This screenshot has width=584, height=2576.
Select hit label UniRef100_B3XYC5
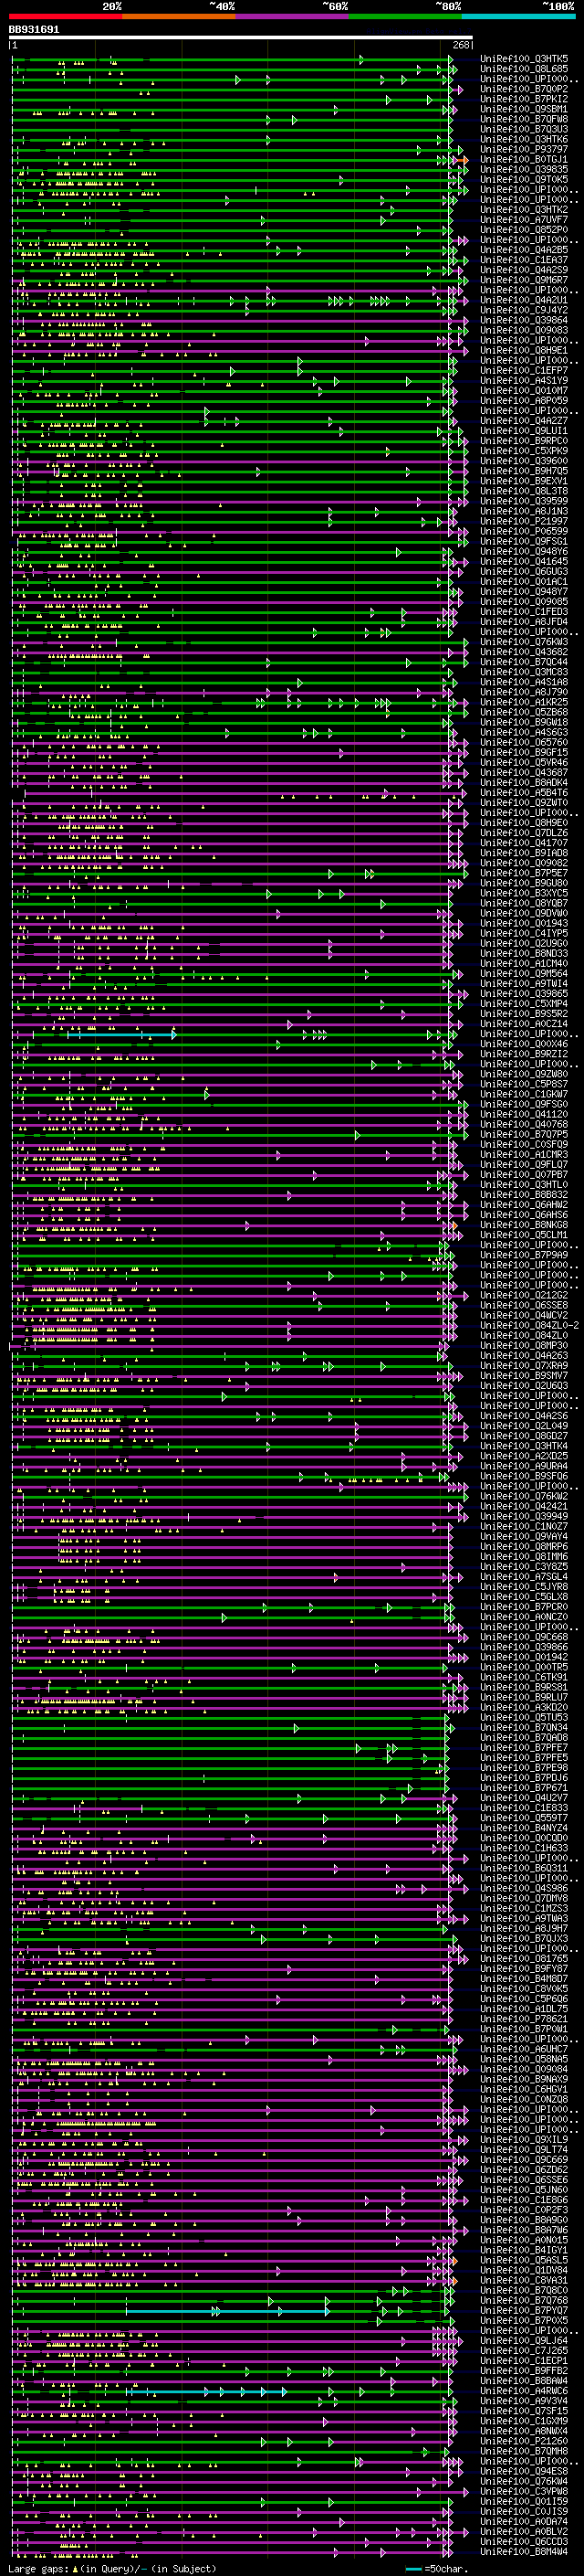pos(524,893)
